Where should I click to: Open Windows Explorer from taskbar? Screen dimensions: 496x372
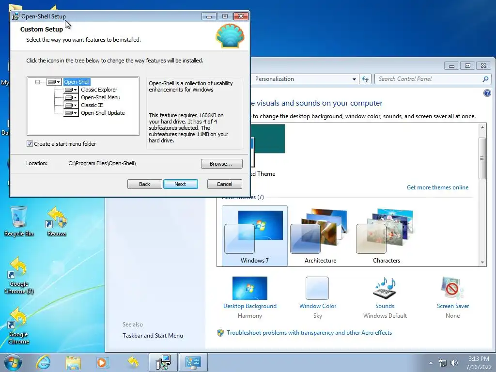[73, 362]
